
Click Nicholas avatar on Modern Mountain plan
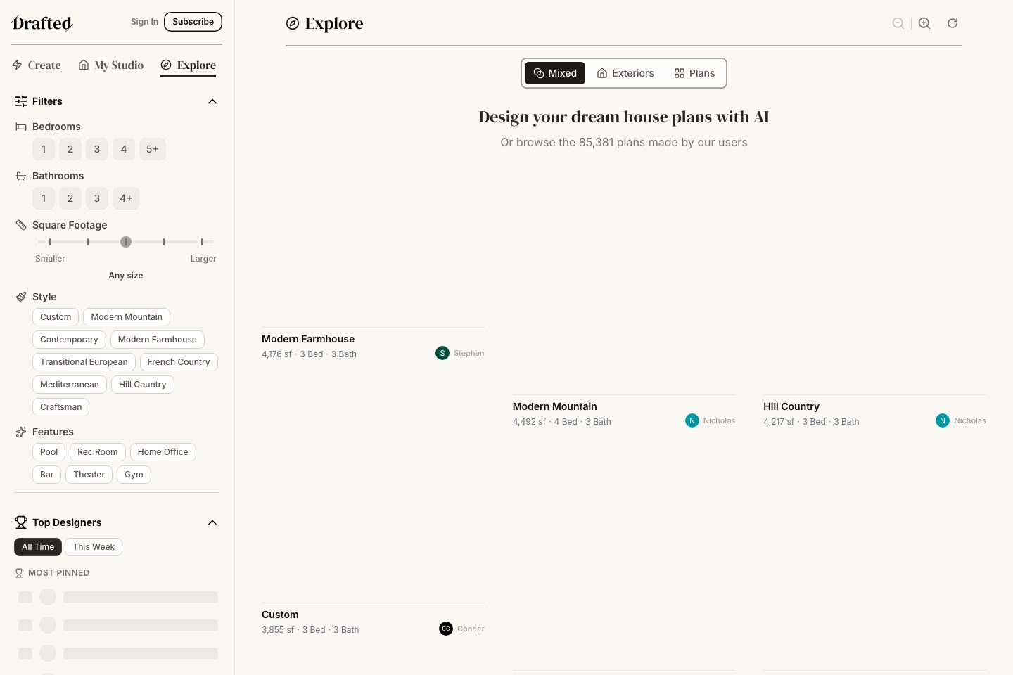[692, 420]
